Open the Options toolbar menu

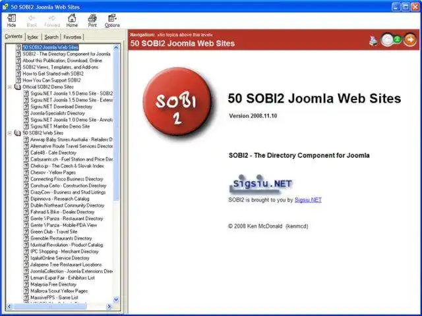click(112, 20)
